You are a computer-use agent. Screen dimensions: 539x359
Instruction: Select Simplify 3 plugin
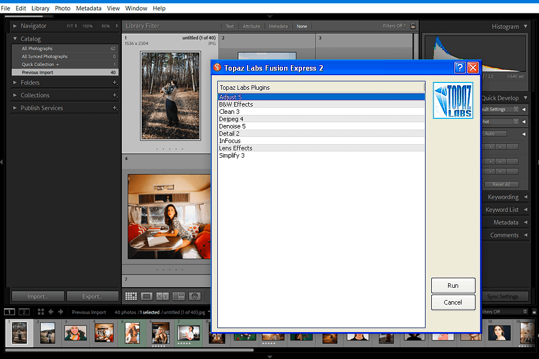321,155
